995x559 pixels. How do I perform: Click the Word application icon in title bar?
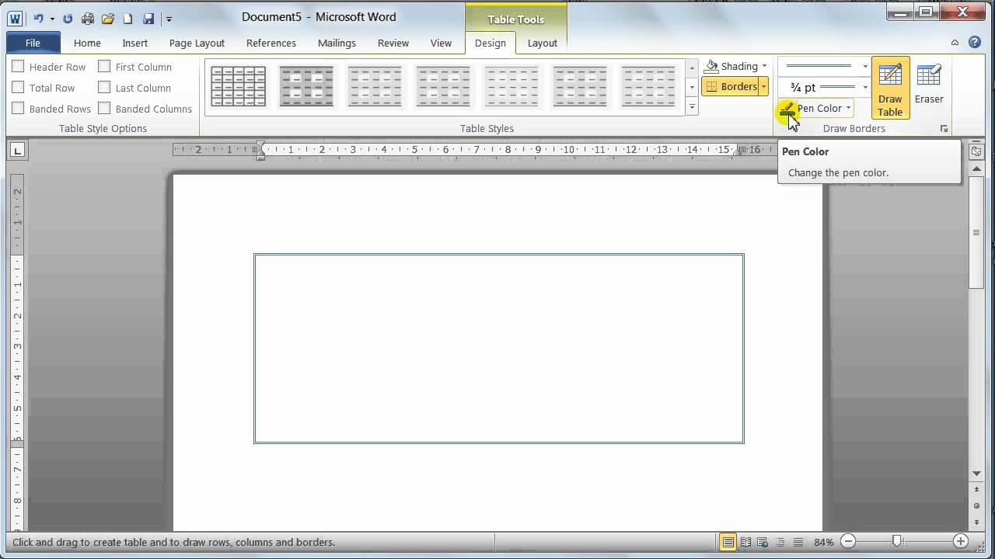[x=15, y=18]
